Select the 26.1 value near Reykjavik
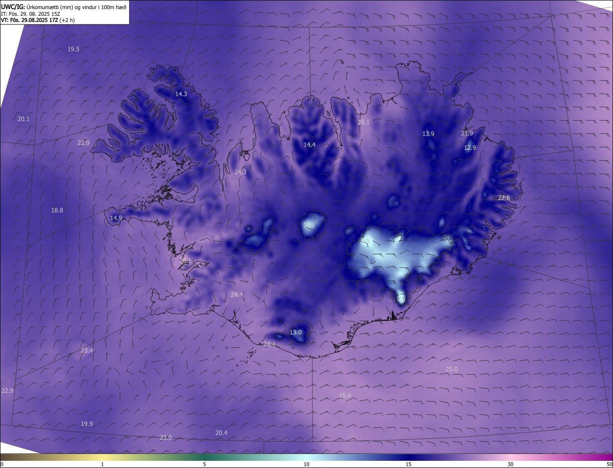This screenshot has height=468, width=613. [x=185, y=261]
